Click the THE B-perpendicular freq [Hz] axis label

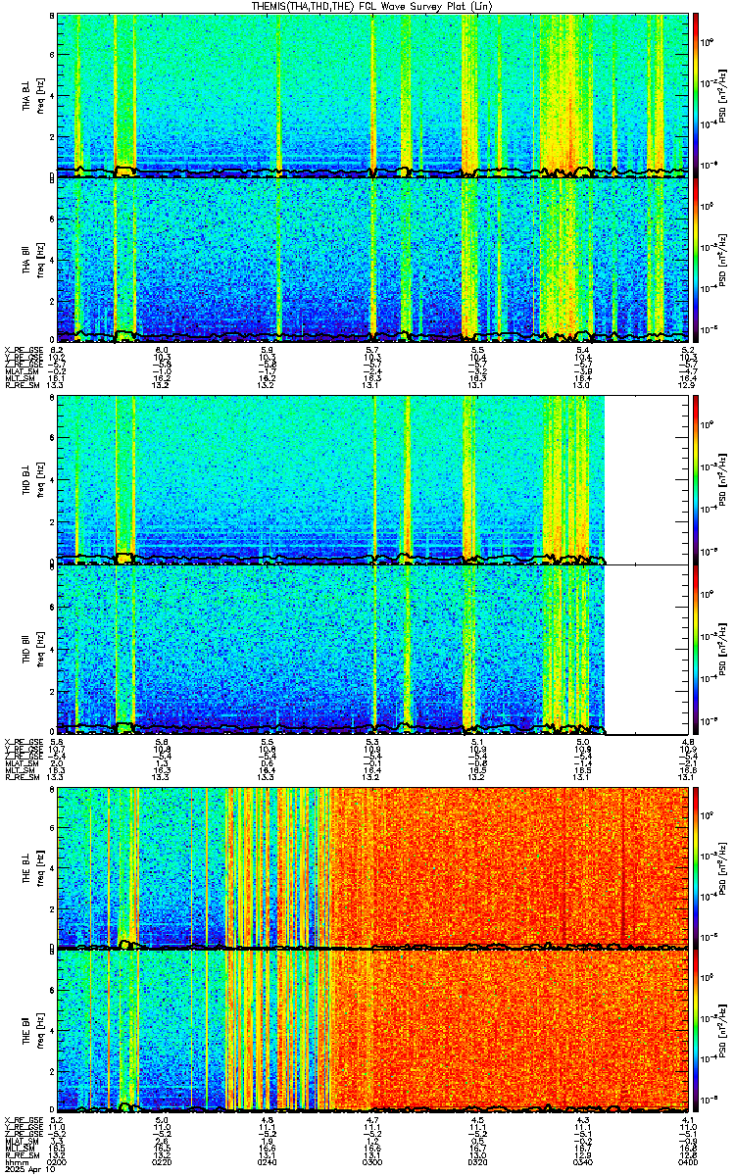[x=39, y=868]
